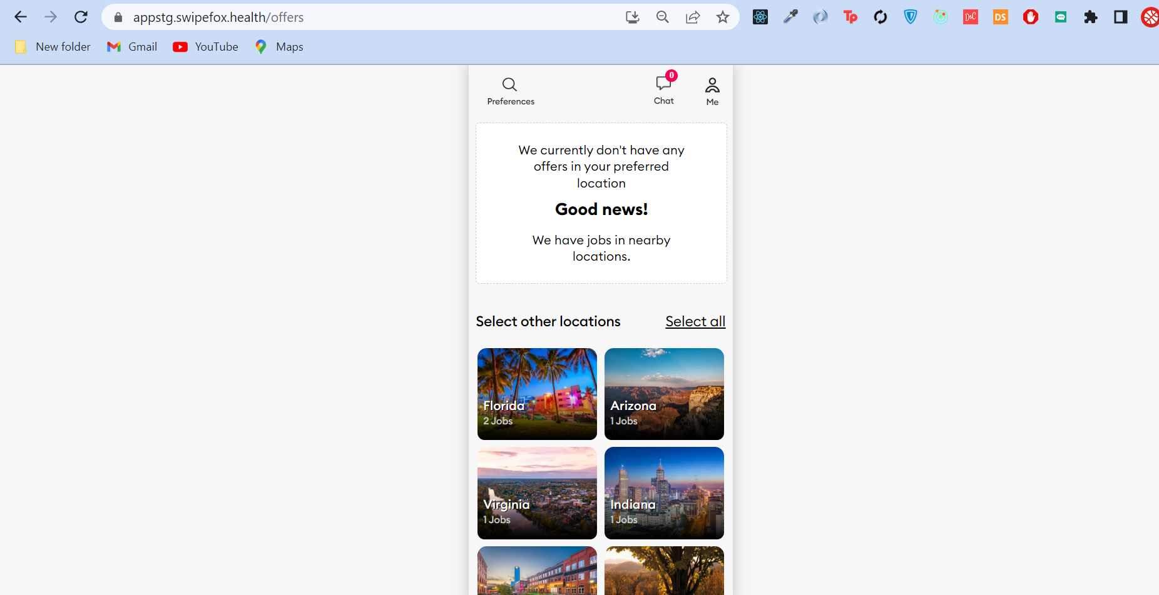Bookmark this page with the star
Screen dimensions: 1159x595
[723, 17]
